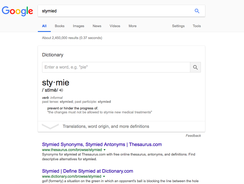Screen dimensions: 244x184
Task: Open dropdown arrow next to thesaurus.com URL
Action: pos(104,150)
